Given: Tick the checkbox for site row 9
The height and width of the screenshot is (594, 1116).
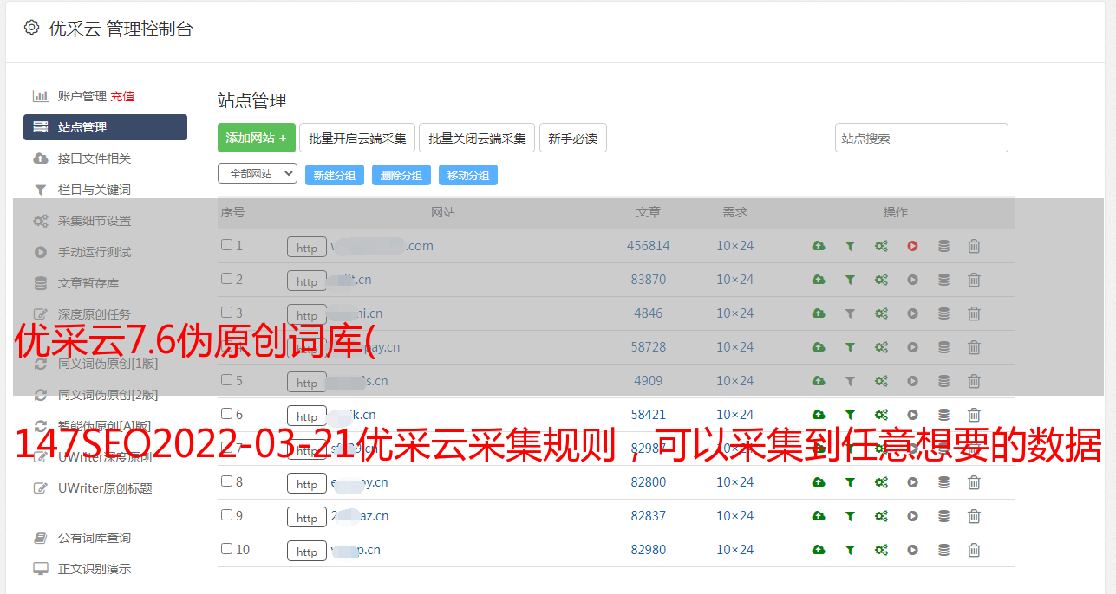Looking at the screenshot, I should click(226, 515).
